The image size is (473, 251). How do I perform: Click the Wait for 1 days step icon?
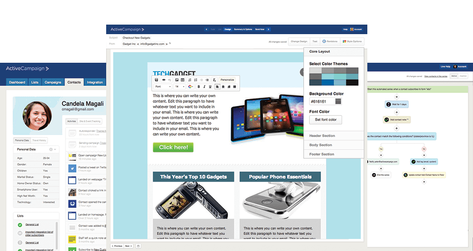pyautogui.click(x=389, y=104)
